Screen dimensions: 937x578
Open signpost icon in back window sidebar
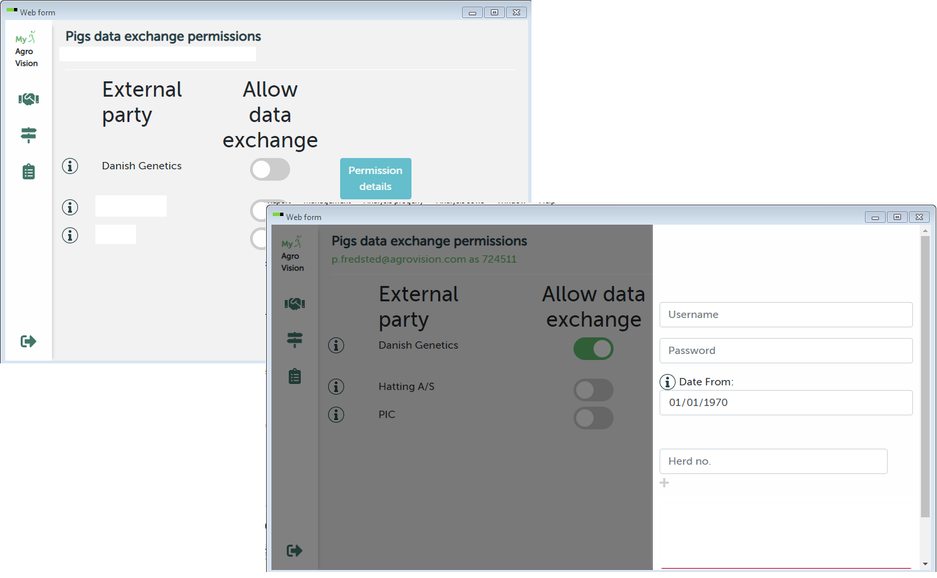29,135
